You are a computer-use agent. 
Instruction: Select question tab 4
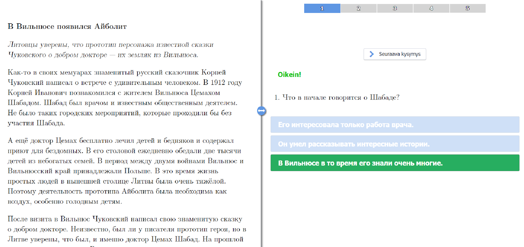[x=431, y=8]
